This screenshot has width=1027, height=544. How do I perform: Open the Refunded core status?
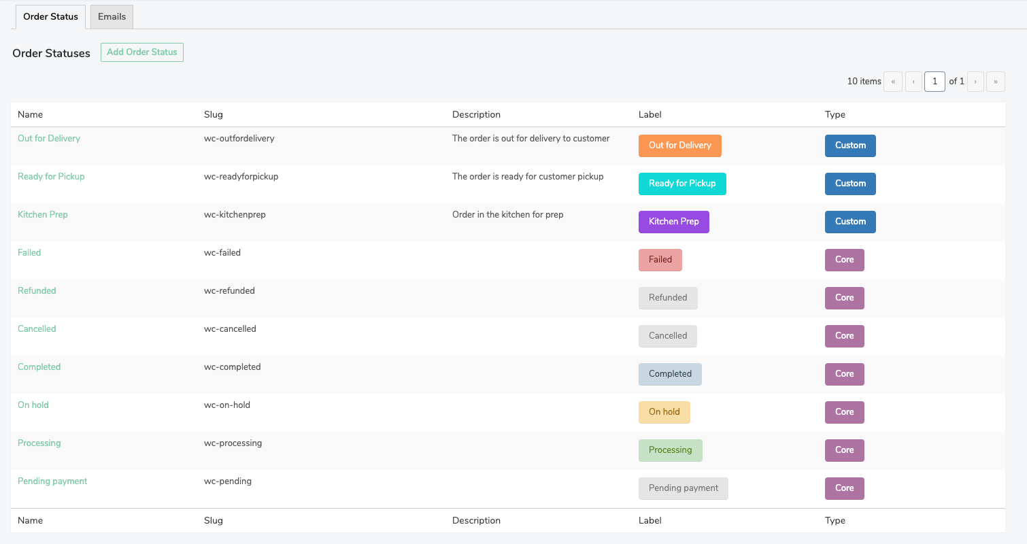37,290
